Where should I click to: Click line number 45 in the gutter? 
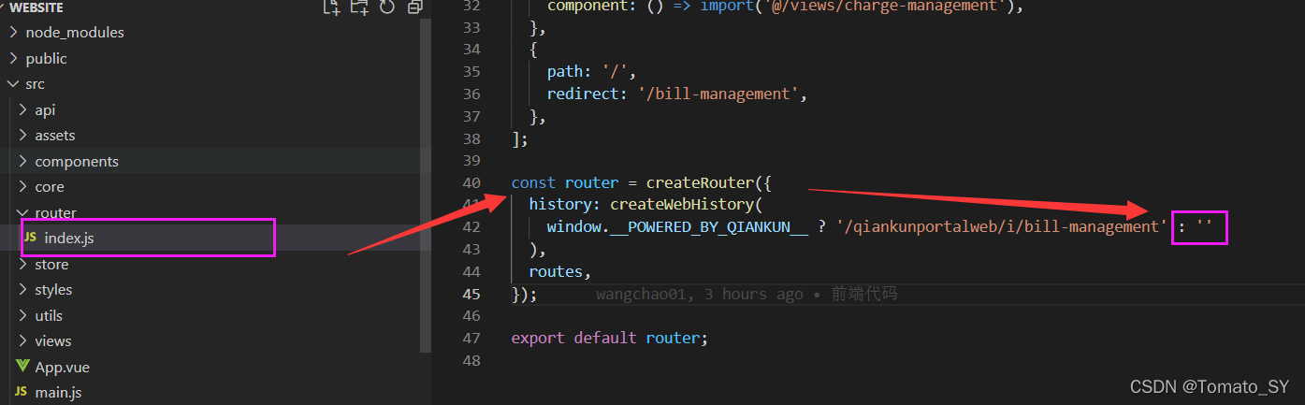(471, 295)
